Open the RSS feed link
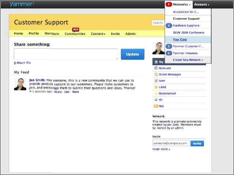 coord(161,106)
